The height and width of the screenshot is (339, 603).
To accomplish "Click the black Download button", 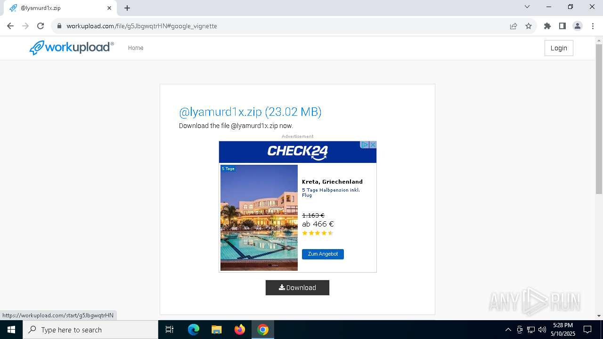I will [297, 288].
